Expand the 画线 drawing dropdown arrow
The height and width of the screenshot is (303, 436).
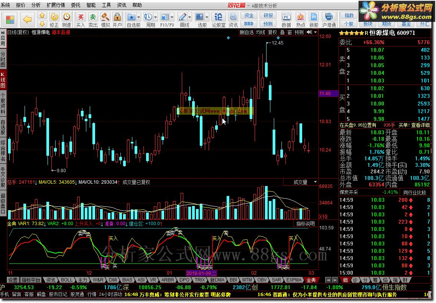click(x=190, y=17)
